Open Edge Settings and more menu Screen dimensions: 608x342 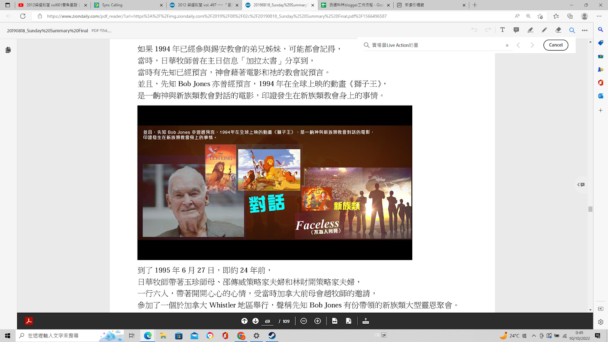[599, 16]
